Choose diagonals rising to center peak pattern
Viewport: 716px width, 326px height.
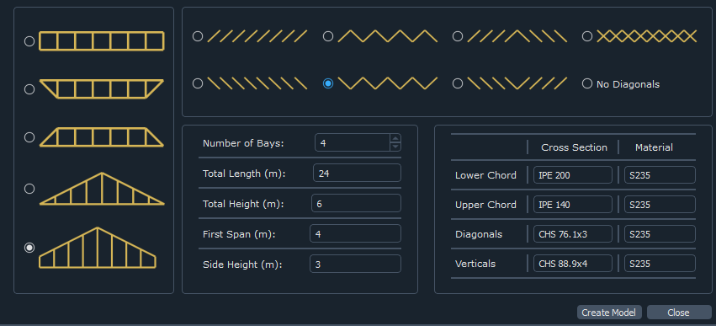pyautogui.click(x=517, y=36)
